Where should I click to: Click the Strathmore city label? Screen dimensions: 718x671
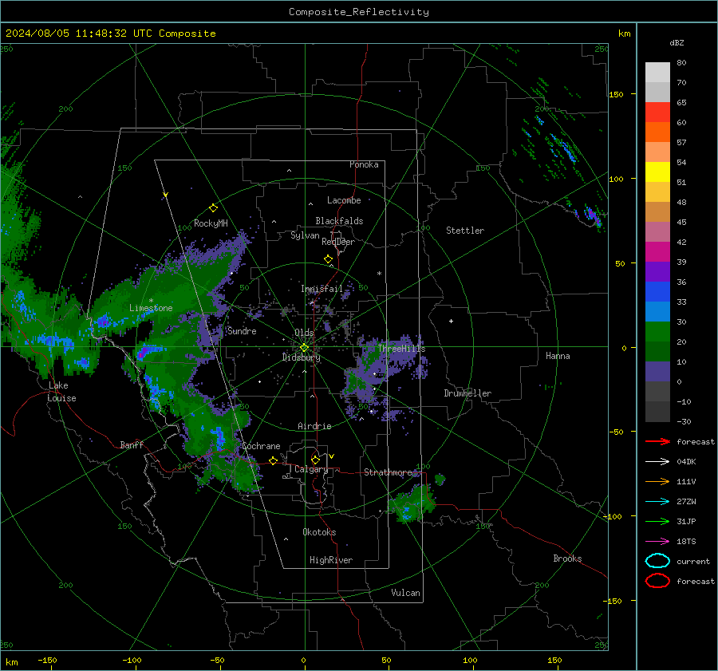[x=388, y=472]
